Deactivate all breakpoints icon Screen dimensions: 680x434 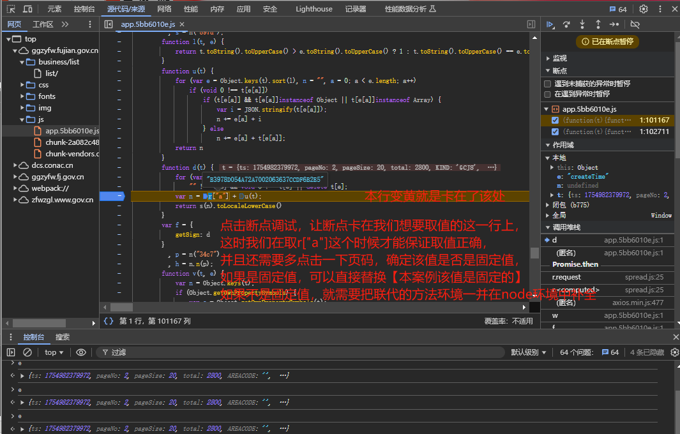point(635,24)
